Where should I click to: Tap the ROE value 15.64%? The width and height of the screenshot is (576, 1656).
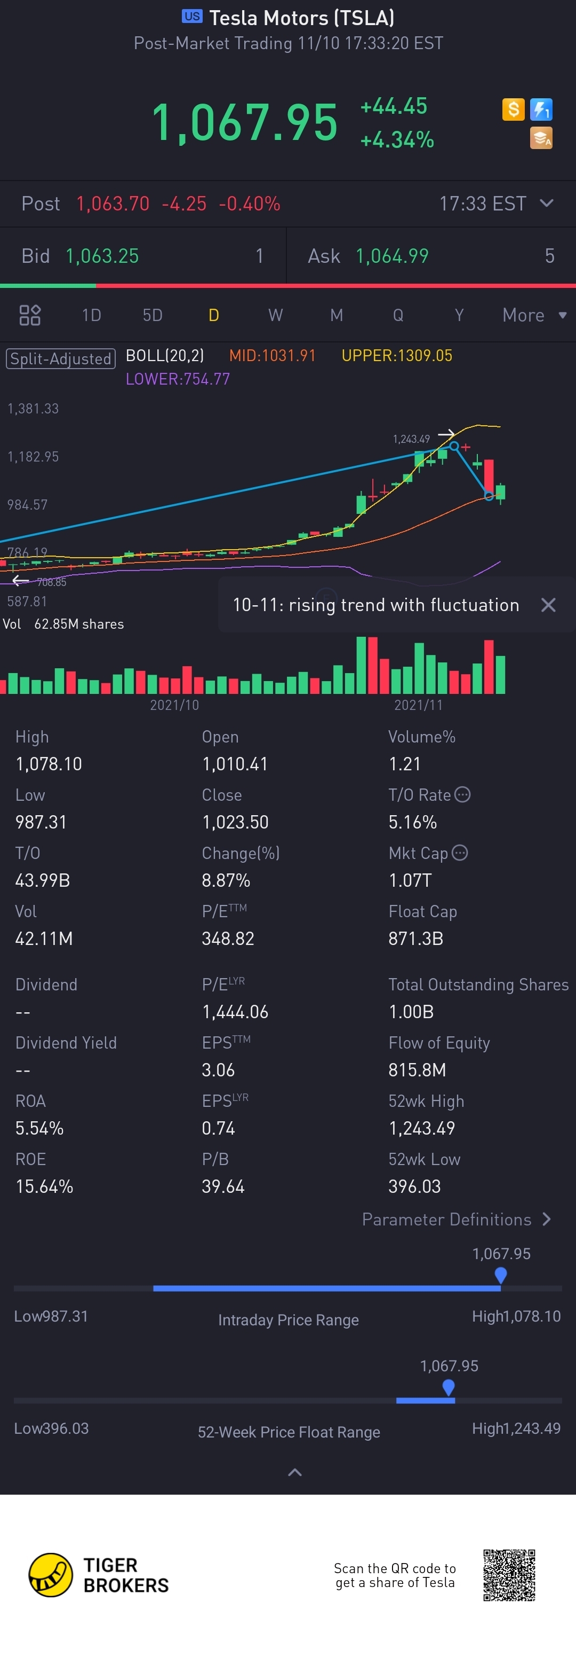[x=44, y=1186]
